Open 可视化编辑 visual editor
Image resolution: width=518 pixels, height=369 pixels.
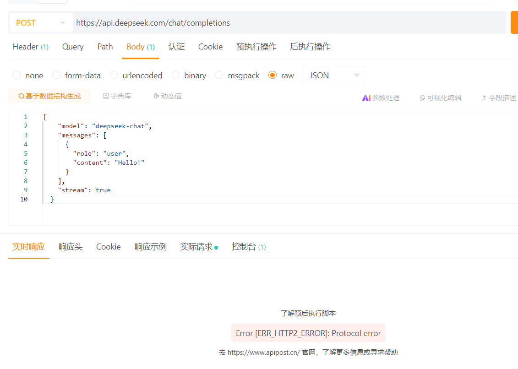coord(440,98)
